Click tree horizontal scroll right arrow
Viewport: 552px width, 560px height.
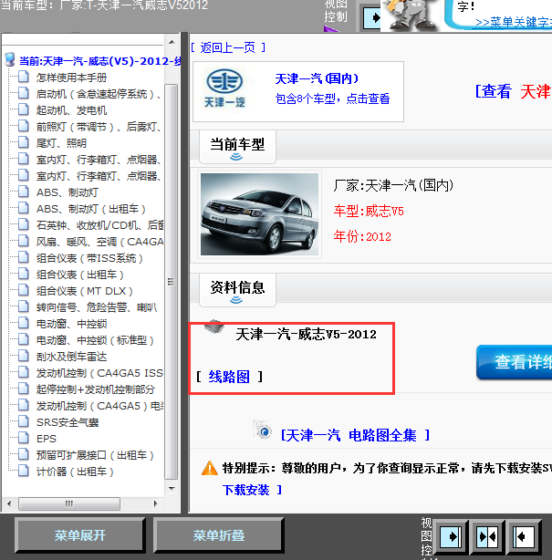click(155, 504)
